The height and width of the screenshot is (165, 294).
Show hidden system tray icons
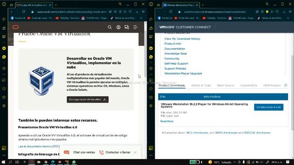point(235,162)
